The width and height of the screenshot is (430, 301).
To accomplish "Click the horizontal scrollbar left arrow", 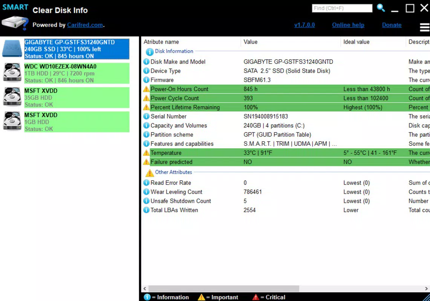I will (x=144, y=289).
